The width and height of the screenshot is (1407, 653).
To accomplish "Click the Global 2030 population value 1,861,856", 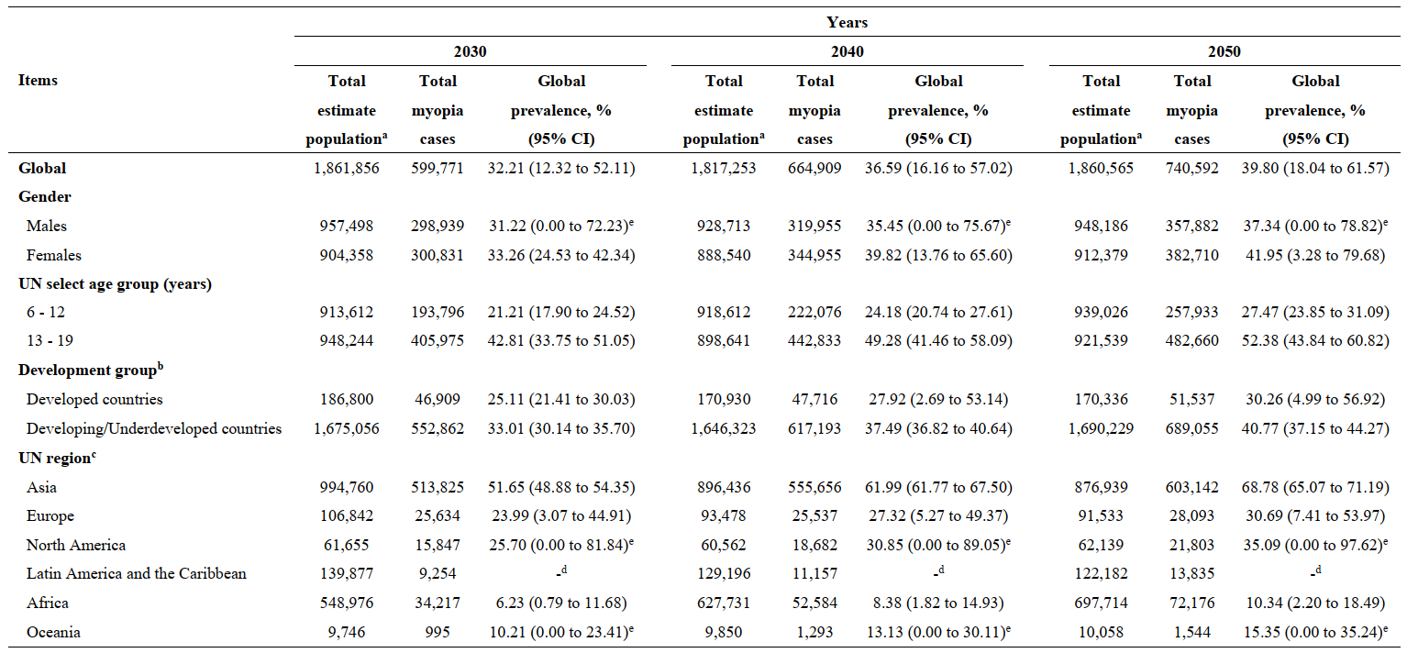I will 346,168.
